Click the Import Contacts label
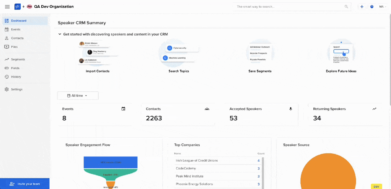This screenshot has width=391, height=189. coord(97,71)
